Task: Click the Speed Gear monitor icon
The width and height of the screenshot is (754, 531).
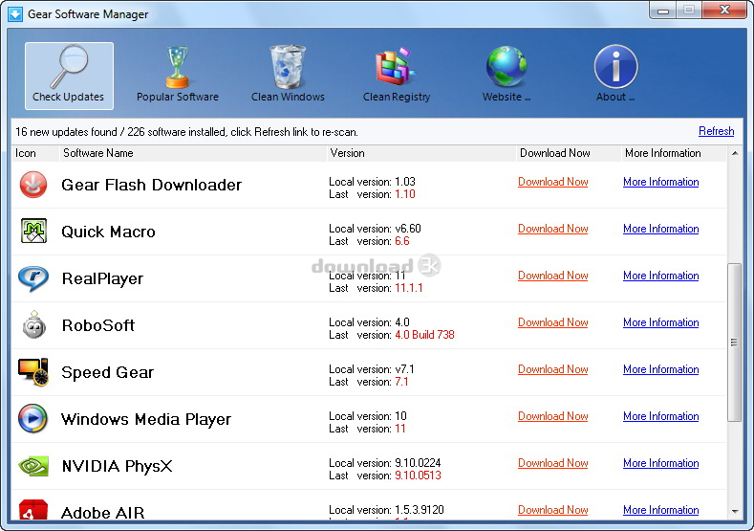Action: (33, 371)
